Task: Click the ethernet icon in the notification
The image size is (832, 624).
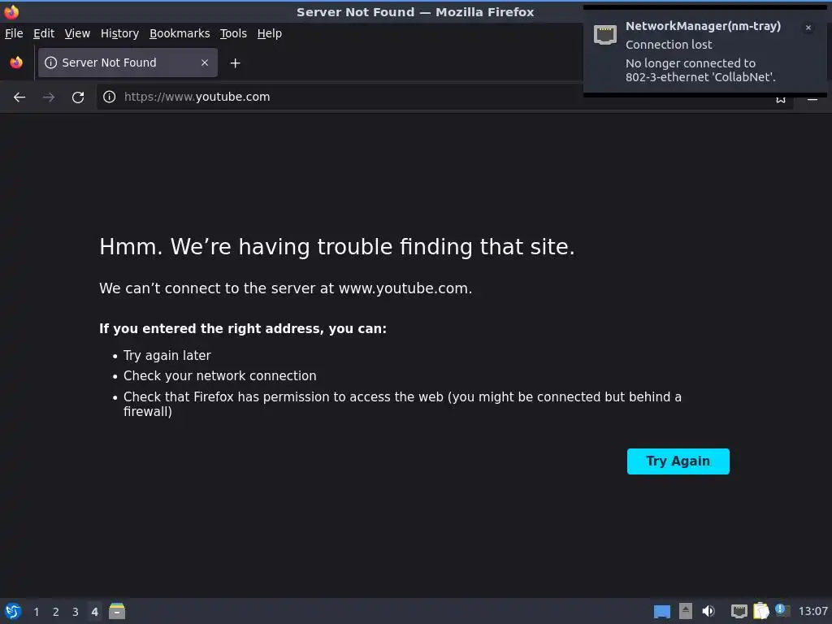Action: (x=604, y=35)
